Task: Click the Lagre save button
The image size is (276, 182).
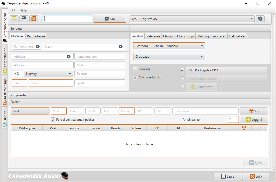Action: pyautogui.click(x=228, y=176)
